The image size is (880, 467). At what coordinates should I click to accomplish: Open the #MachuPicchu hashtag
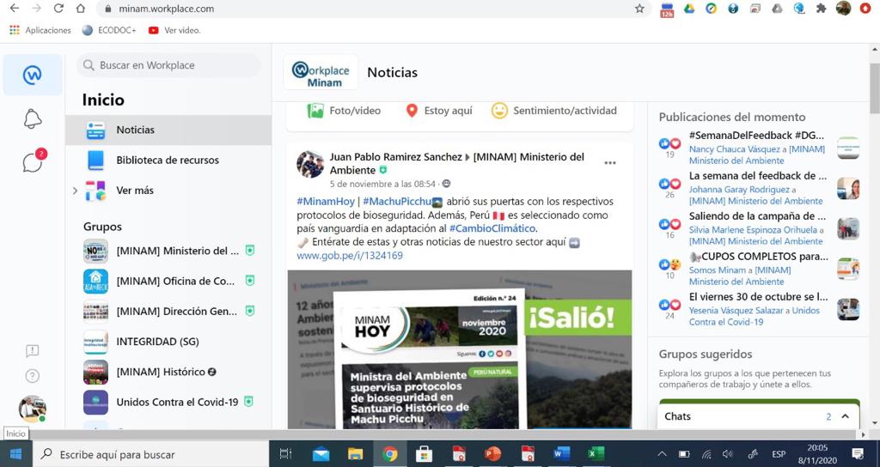click(x=397, y=201)
